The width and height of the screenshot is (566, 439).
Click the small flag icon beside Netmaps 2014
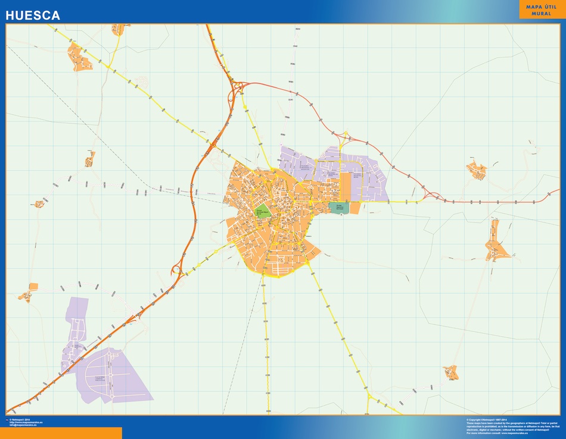7,420
